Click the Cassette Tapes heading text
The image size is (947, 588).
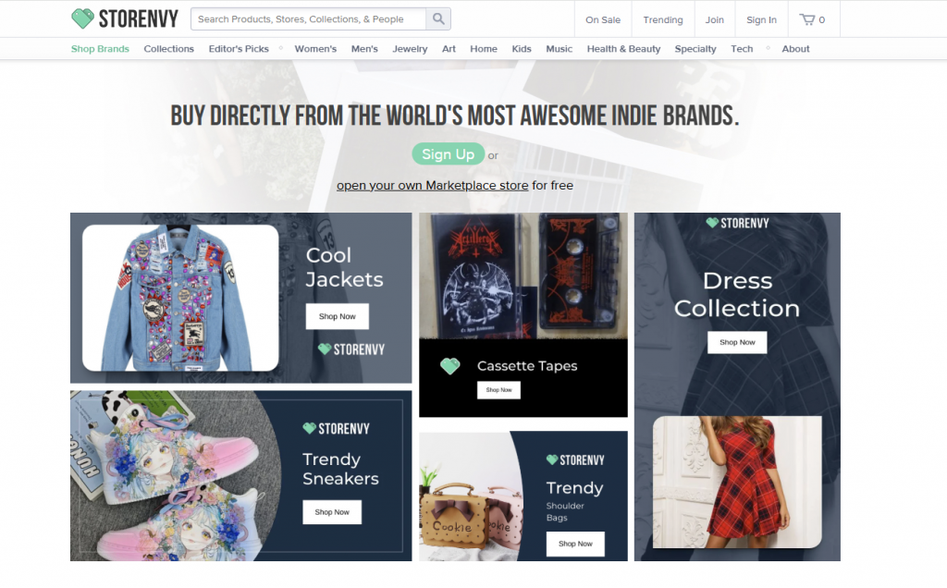(526, 366)
